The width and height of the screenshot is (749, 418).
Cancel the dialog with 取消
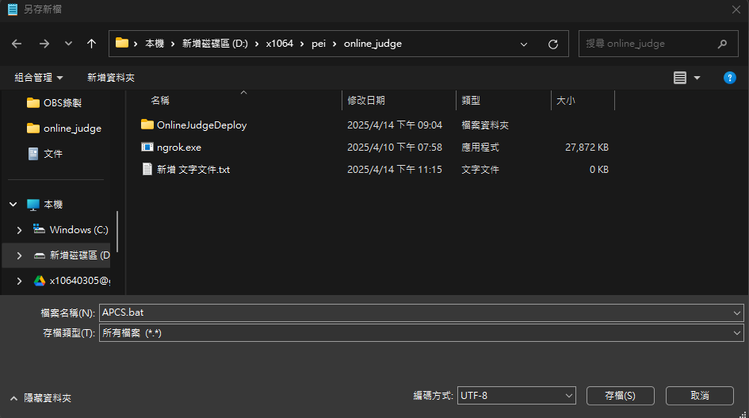699,396
